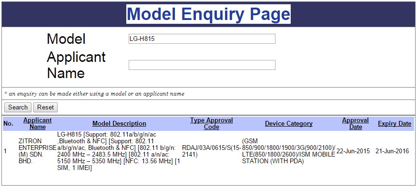417x188 pixels.
Task: Sort by Type Approval Code header
Action: (212, 123)
